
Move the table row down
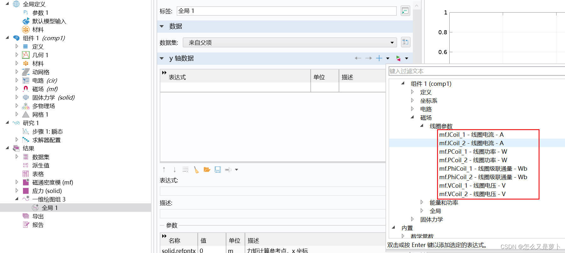(x=174, y=170)
